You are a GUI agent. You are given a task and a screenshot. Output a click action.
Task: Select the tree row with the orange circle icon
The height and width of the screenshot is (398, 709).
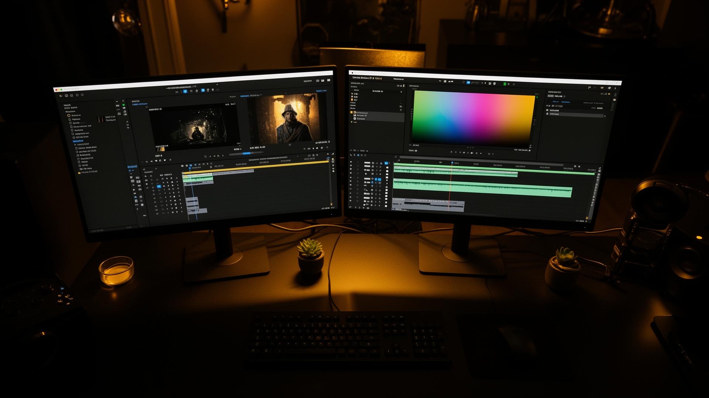pos(74,115)
